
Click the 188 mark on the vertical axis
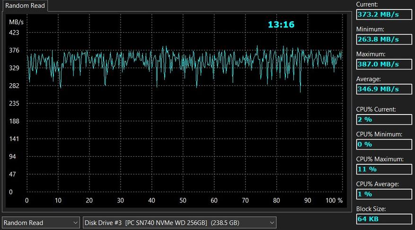(x=14, y=121)
